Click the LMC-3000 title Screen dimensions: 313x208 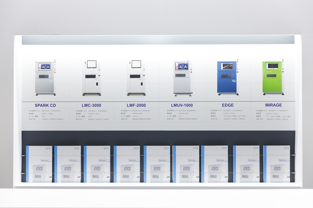pyautogui.click(x=91, y=105)
